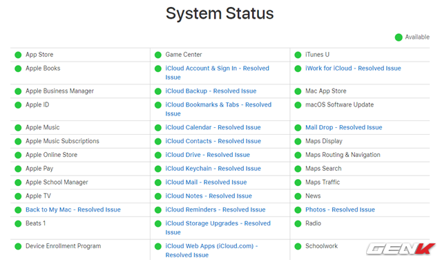The height and width of the screenshot is (260, 442).
Task: Click the status dot beside Beats 1
Action: click(18, 223)
